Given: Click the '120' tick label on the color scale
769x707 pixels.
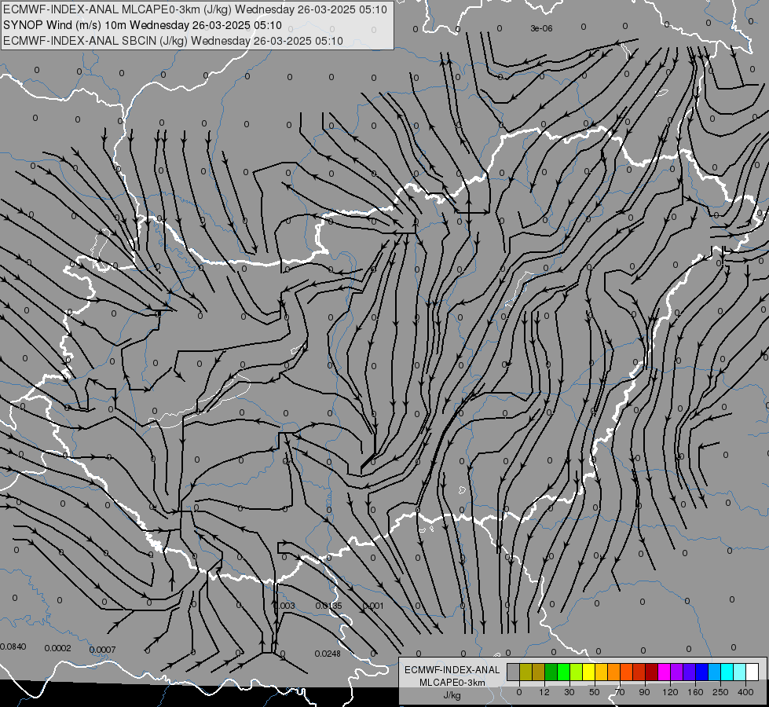Looking at the screenshot, I should point(670,692).
